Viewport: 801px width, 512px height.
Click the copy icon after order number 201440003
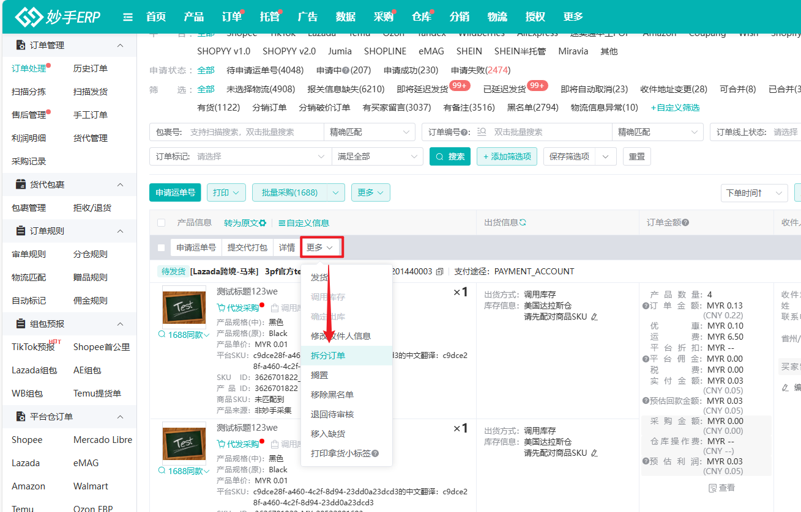(x=439, y=271)
